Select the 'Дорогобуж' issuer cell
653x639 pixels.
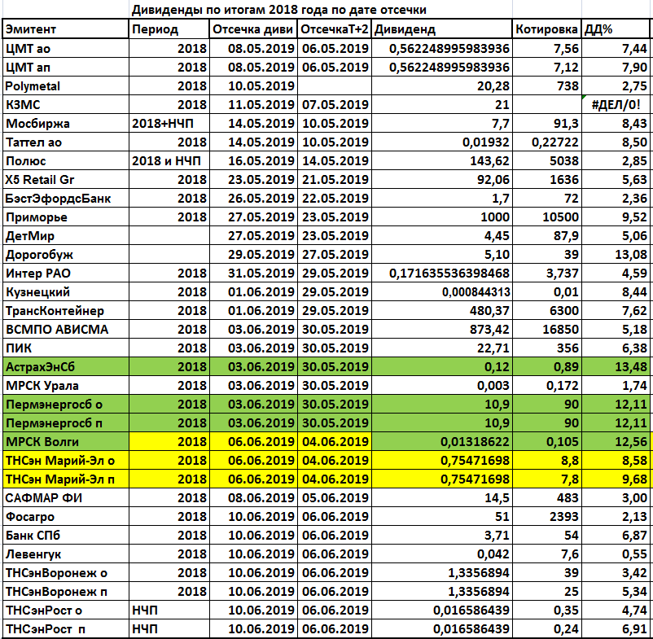(x=66, y=254)
